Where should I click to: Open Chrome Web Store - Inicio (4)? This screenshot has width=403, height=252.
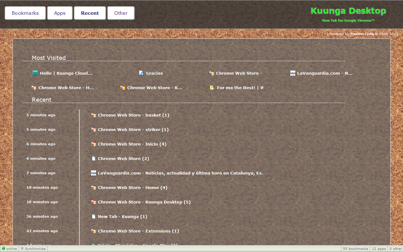(132, 144)
